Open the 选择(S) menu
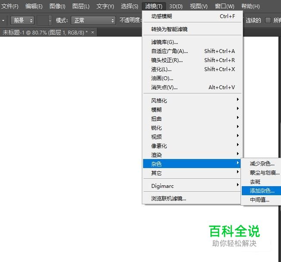The image size is (281, 262). click(x=129, y=6)
